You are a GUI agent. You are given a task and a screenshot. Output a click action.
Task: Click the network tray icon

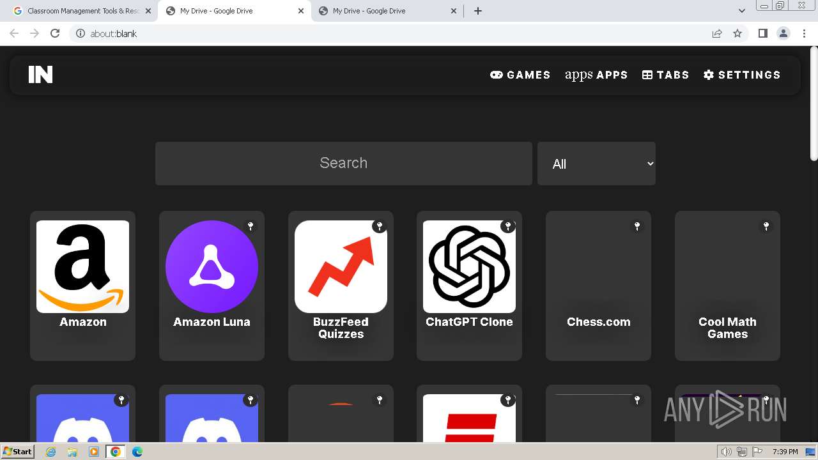point(742,452)
